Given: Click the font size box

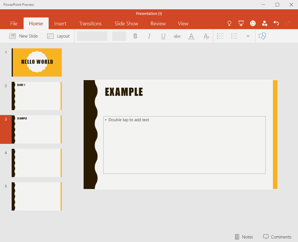Looking at the screenshot, I should tap(119, 36).
